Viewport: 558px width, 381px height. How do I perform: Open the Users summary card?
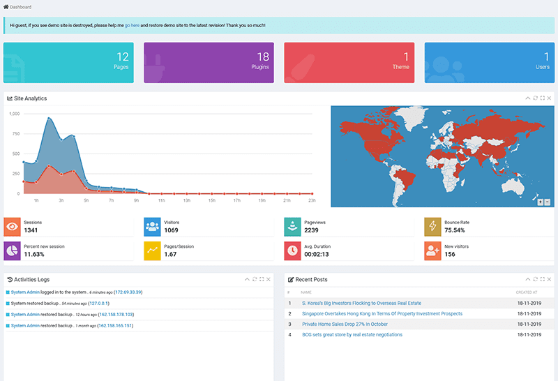click(489, 63)
